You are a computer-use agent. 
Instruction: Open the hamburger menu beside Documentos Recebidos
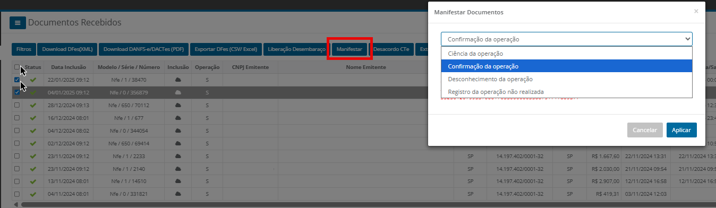(18, 23)
